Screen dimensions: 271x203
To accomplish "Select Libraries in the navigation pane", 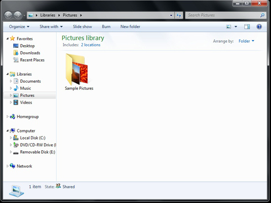I will pyautogui.click(x=24, y=74).
